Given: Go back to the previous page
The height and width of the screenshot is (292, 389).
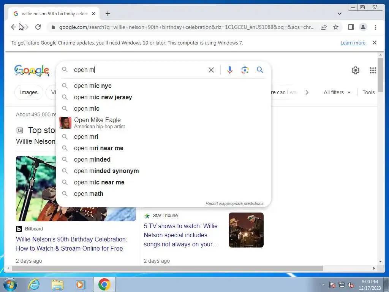Looking at the screenshot, I should tap(13, 27).
